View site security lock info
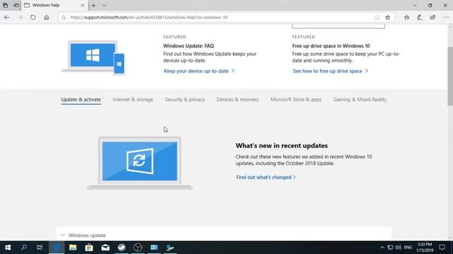 [x=64, y=17]
